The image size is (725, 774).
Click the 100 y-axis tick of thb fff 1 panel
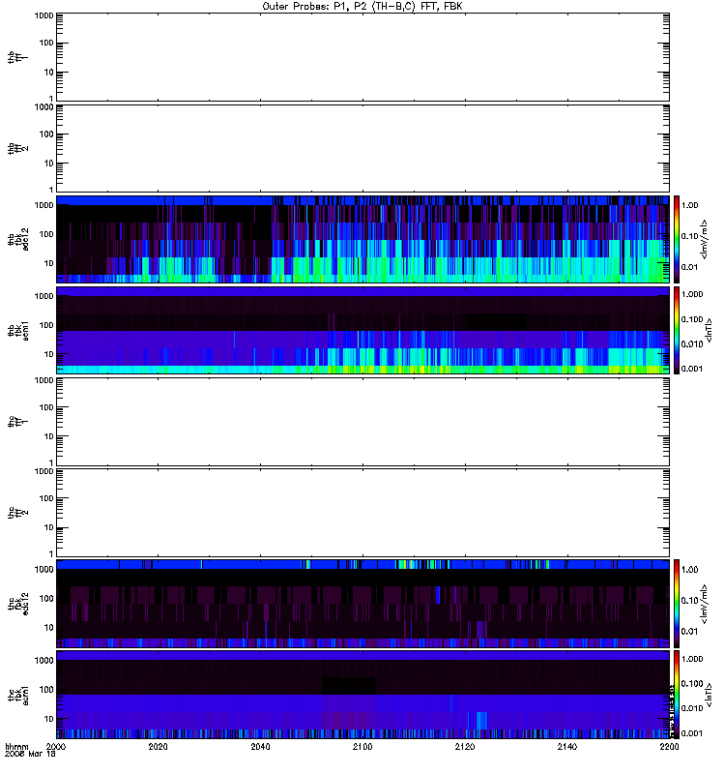click(46, 43)
